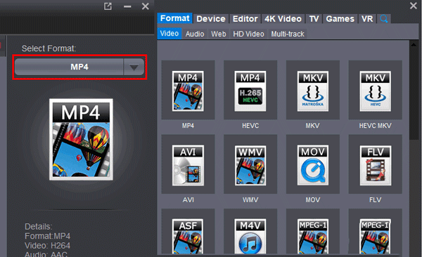Open the Select Format dropdown arrow

coord(134,67)
